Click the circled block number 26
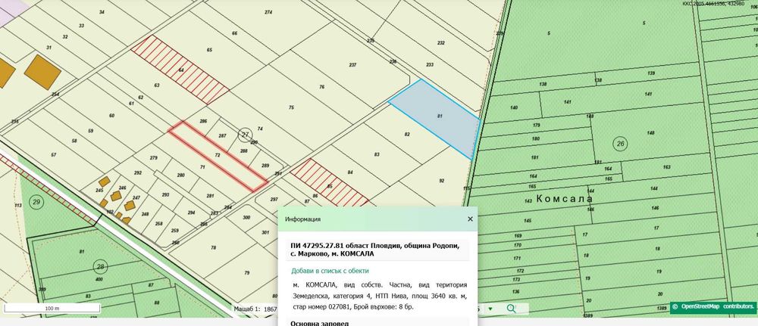Viewport: 758px width, 326px height. pyautogui.click(x=620, y=143)
